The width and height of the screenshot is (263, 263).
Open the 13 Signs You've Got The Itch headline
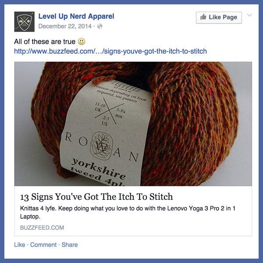point(96,196)
